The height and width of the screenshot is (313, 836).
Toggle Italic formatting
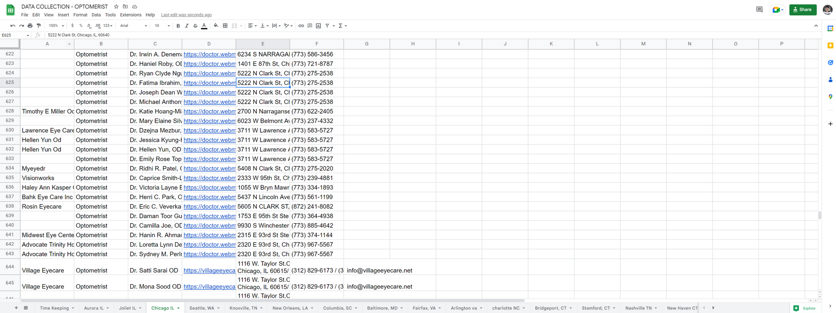(x=186, y=26)
